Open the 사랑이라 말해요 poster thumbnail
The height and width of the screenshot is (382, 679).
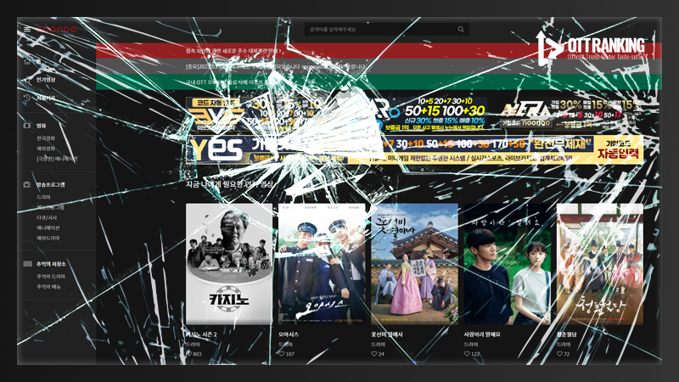(507, 264)
